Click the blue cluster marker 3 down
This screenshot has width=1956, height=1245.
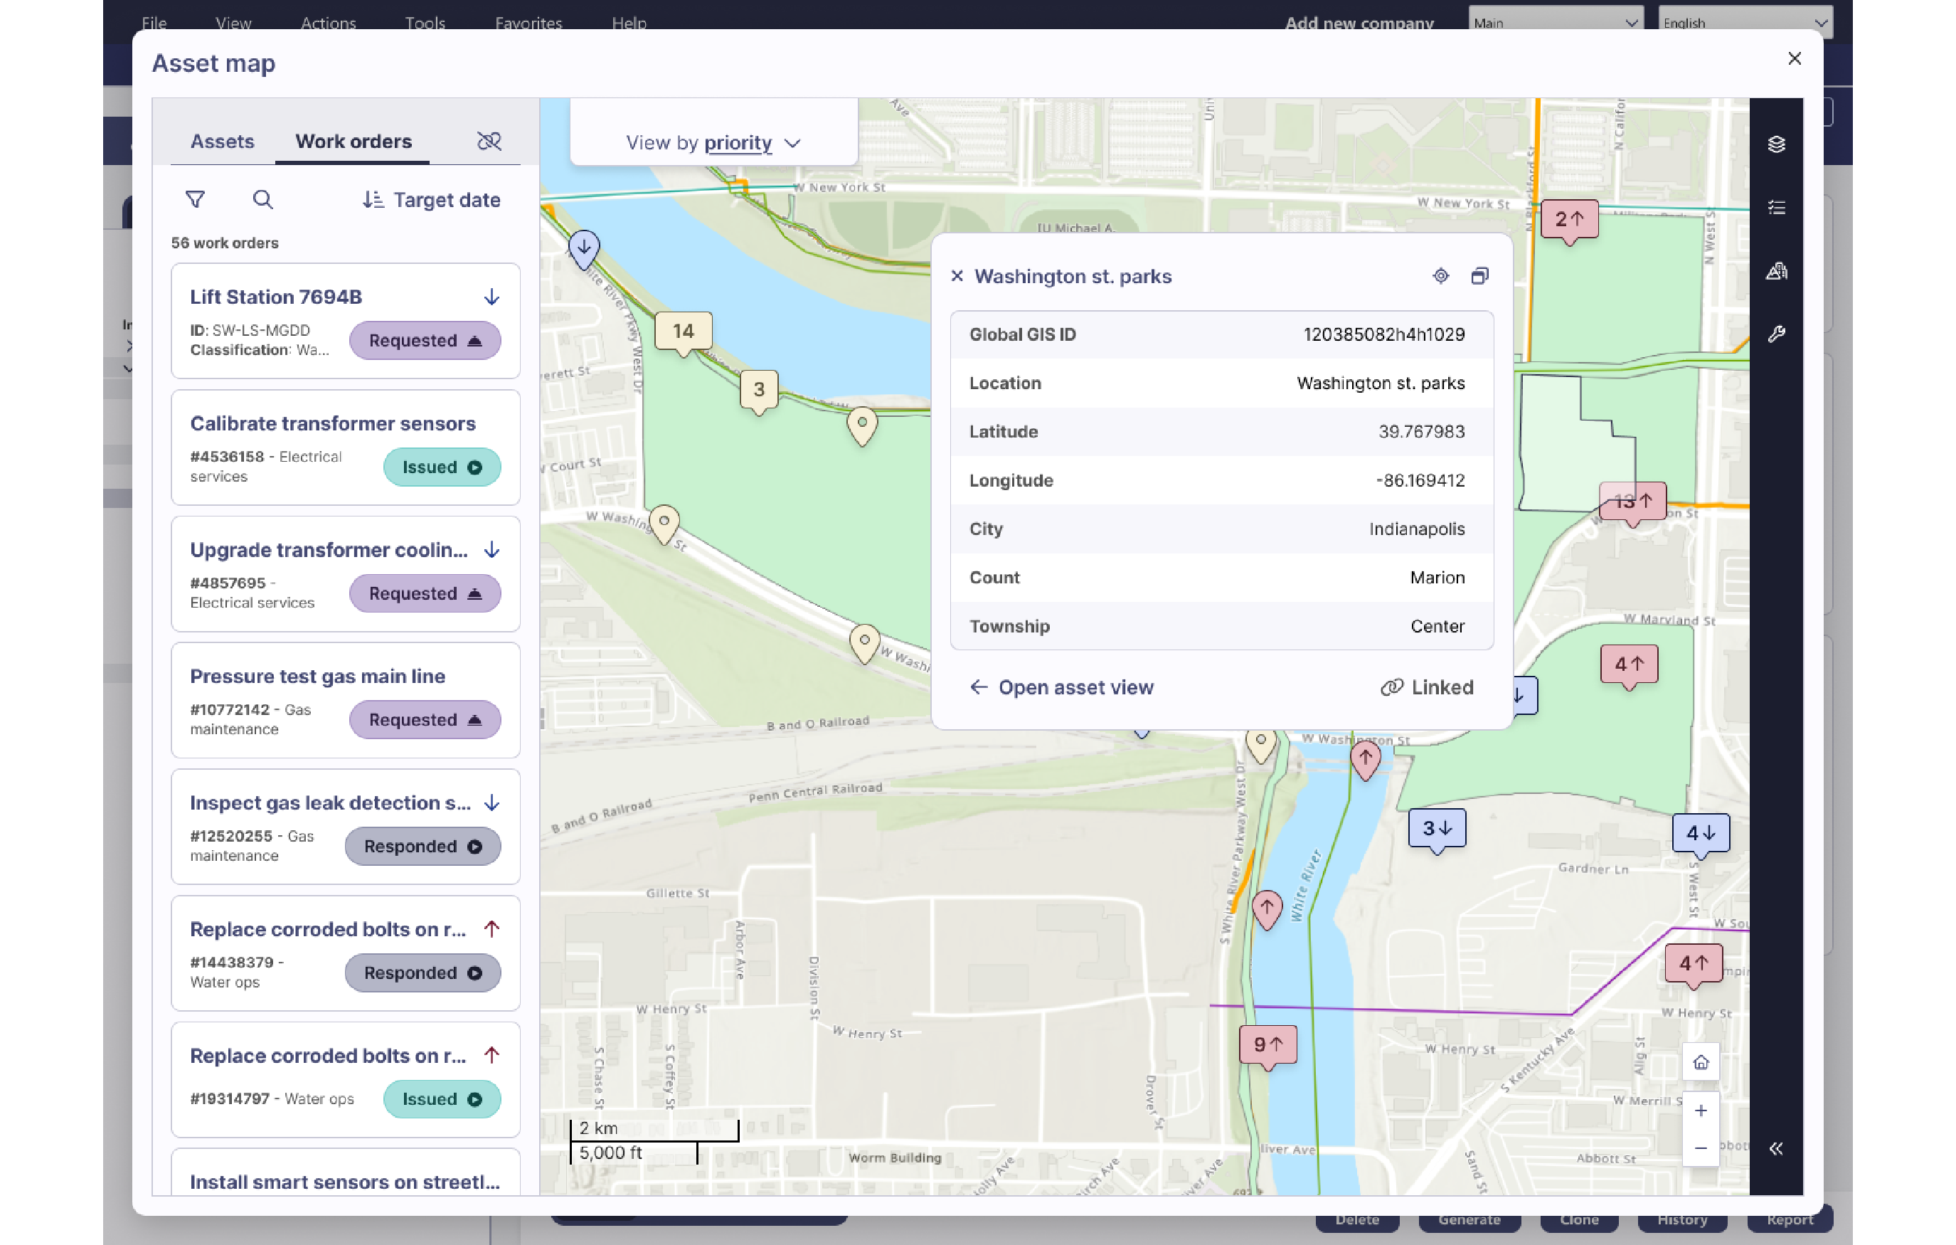tap(1436, 829)
